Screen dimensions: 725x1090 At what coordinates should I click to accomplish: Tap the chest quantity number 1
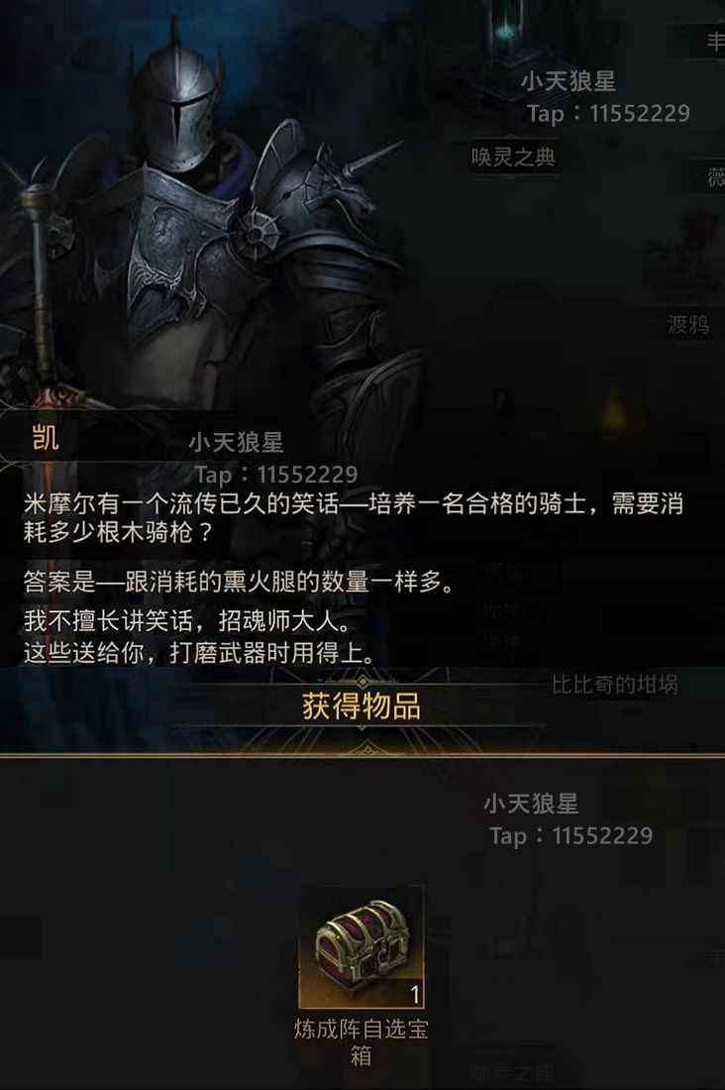(415, 995)
